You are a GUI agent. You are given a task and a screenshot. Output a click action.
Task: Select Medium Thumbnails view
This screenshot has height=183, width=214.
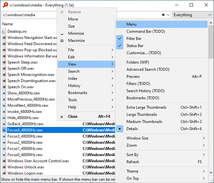(x=162, y=122)
